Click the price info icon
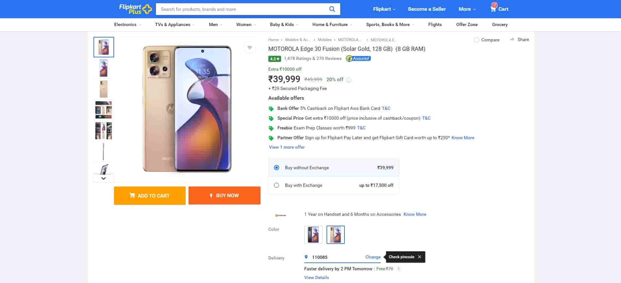This screenshot has height=283, width=621. click(x=349, y=80)
